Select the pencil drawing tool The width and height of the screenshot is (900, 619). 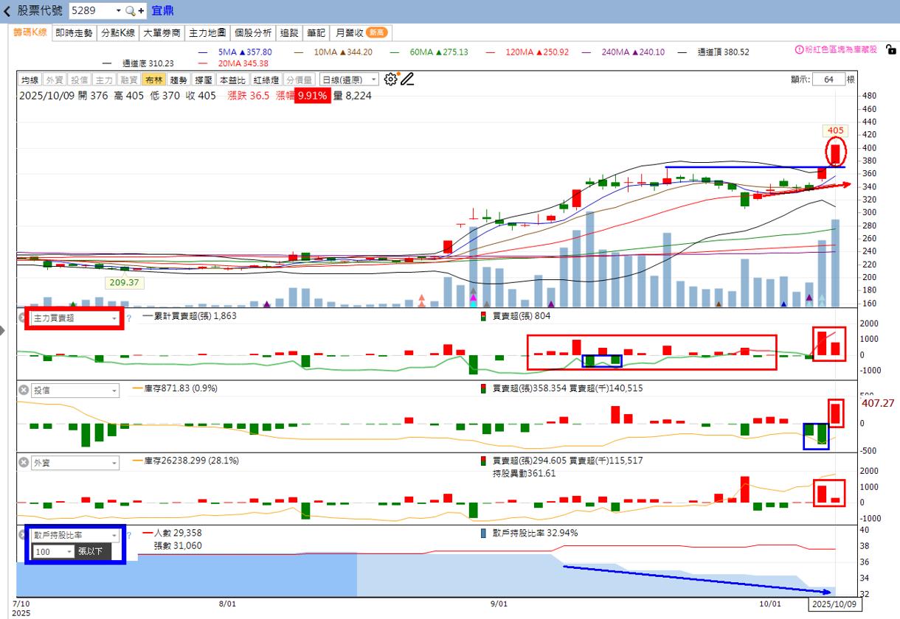407,79
